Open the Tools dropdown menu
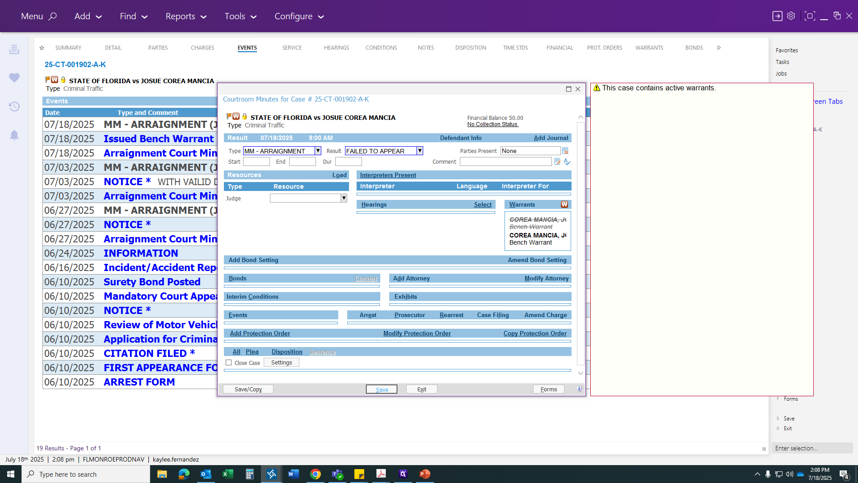This screenshot has width=858, height=483. pos(240,16)
